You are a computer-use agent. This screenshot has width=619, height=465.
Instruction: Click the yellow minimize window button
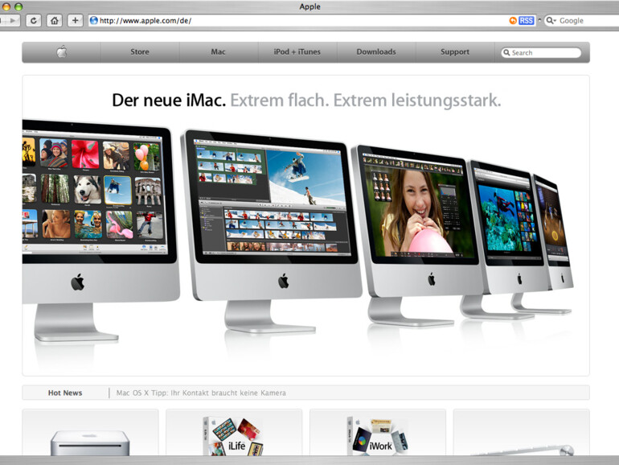pos(6,6)
